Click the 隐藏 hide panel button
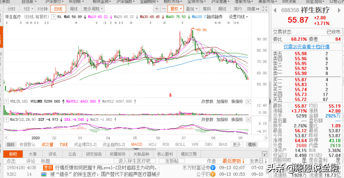 click(x=253, y=9)
